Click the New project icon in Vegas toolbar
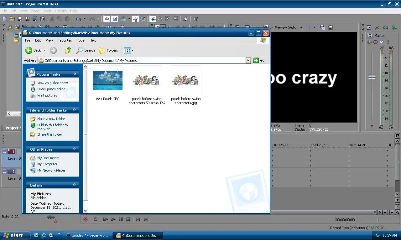The width and height of the screenshot is (401, 240). click(4, 19)
